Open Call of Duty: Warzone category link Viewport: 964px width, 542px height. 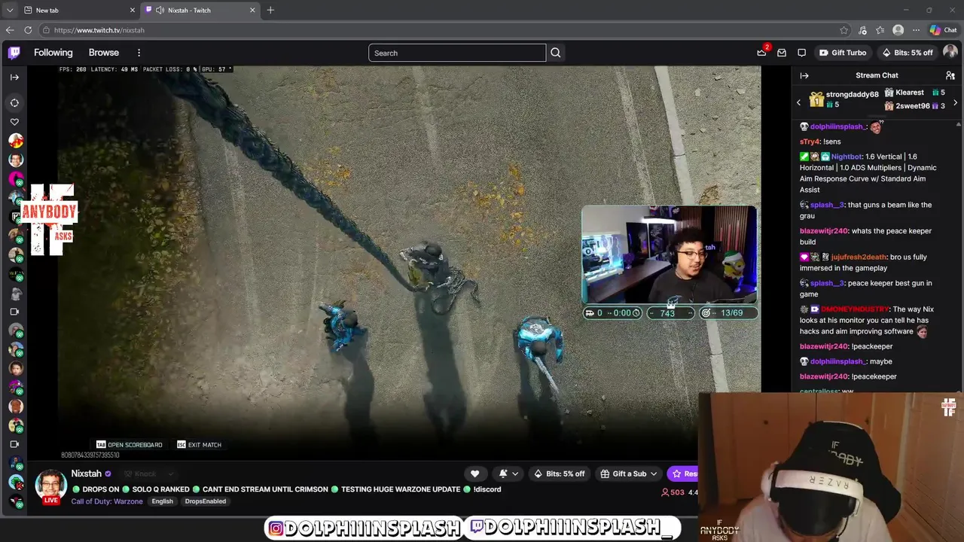click(x=107, y=501)
